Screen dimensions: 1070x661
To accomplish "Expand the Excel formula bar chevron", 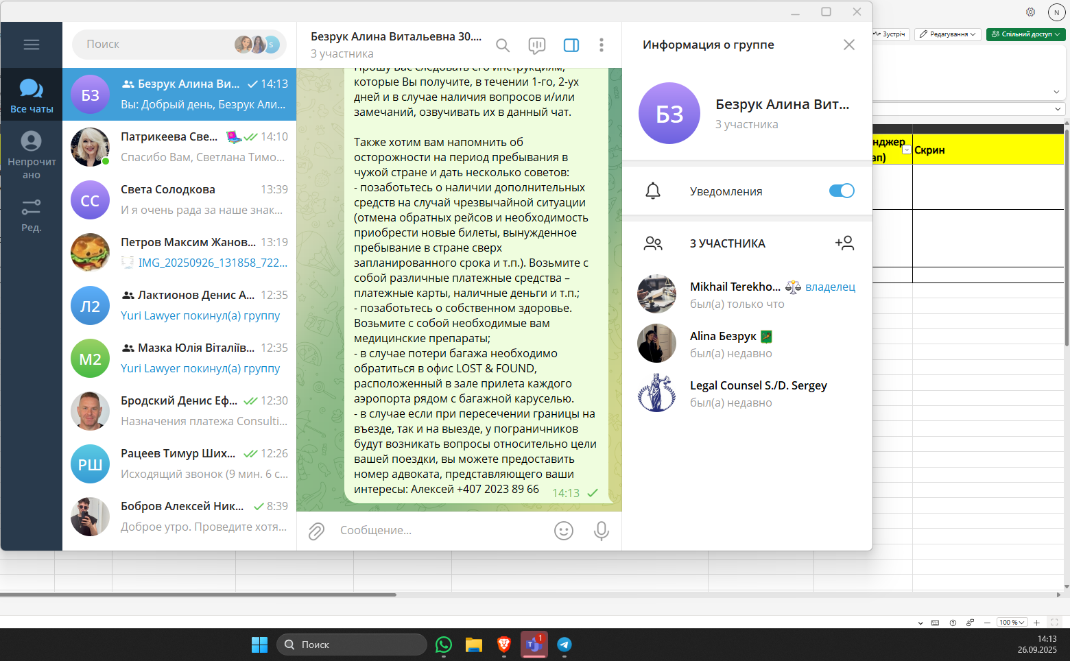I will point(1058,109).
